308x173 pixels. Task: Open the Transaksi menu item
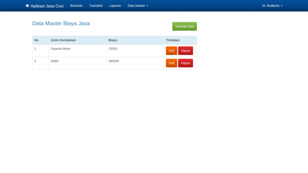click(96, 6)
